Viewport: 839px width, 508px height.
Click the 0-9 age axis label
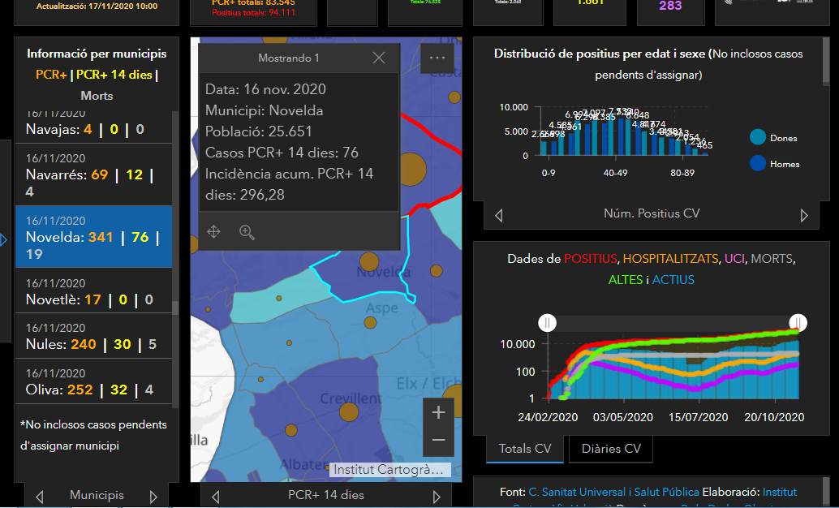[549, 173]
